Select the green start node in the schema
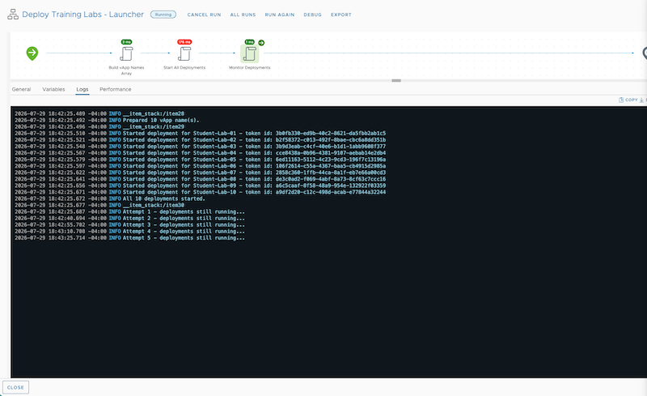Screen dimensions: 647x396 (x=32, y=53)
